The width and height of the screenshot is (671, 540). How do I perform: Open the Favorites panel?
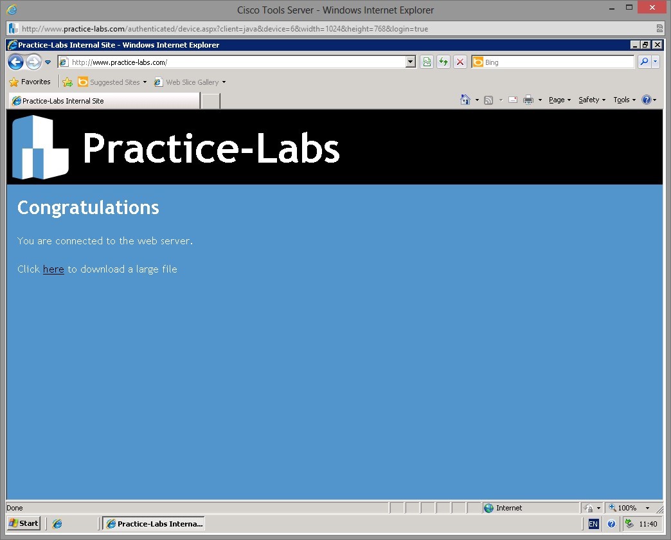pyautogui.click(x=31, y=82)
